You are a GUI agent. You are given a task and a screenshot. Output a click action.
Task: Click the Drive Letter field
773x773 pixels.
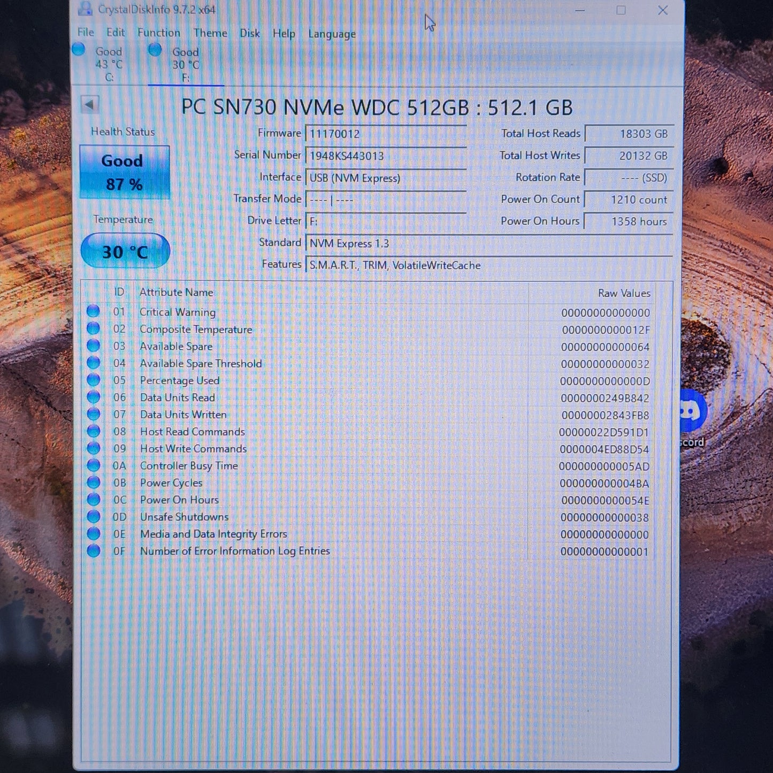point(386,221)
